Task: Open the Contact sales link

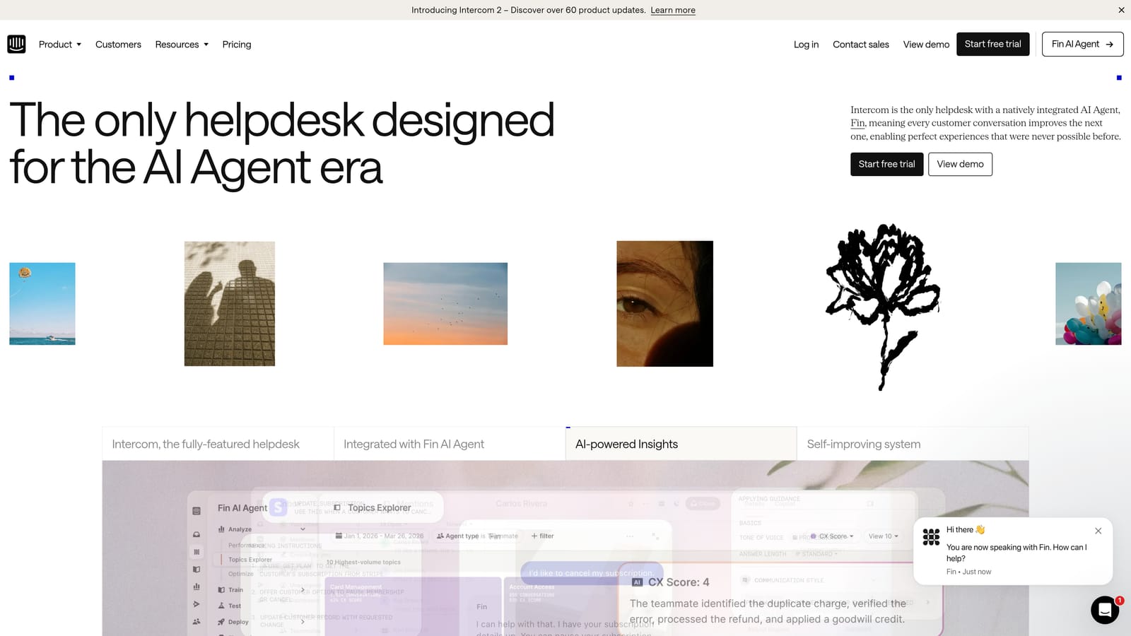Action: 861,45
